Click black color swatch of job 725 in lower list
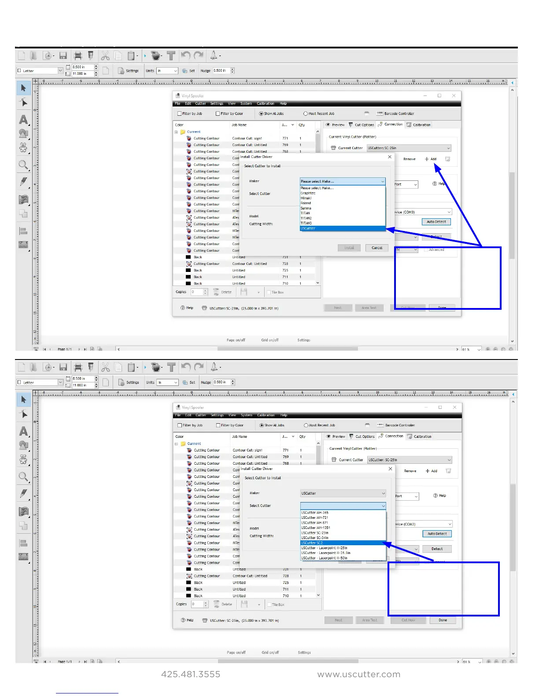 coord(189,583)
